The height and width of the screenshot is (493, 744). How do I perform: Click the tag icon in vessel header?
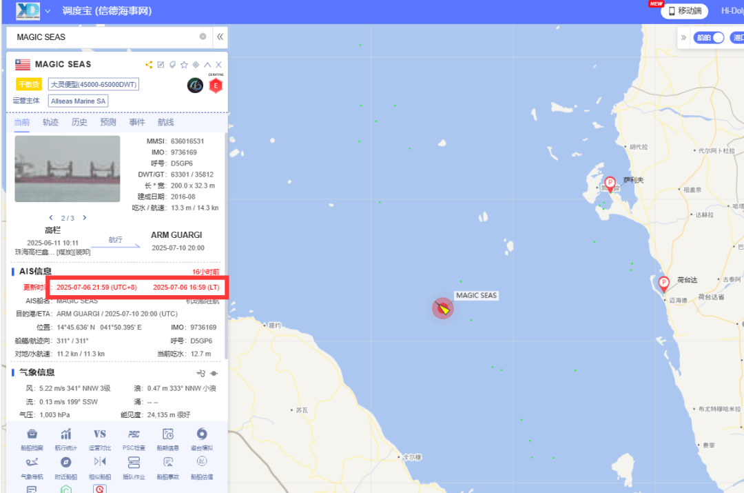pyautogui.click(x=172, y=65)
